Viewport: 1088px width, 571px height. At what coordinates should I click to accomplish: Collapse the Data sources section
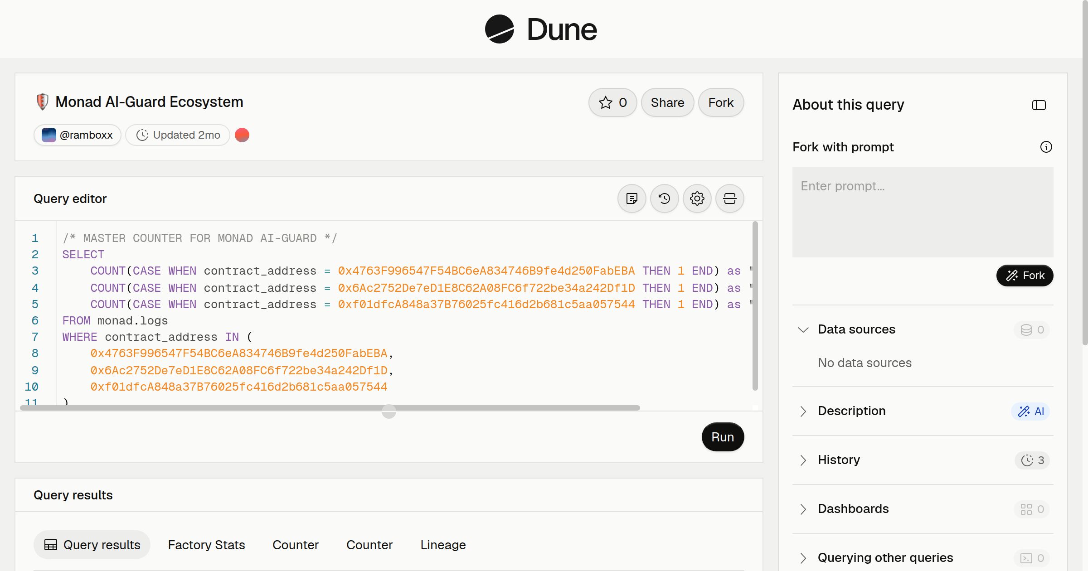coord(803,329)
